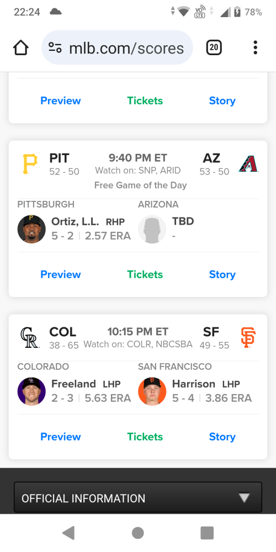276x552 pixels.
Task: Click the Pittsburgh Pirates team logo
Action: [x=30, y=164]
